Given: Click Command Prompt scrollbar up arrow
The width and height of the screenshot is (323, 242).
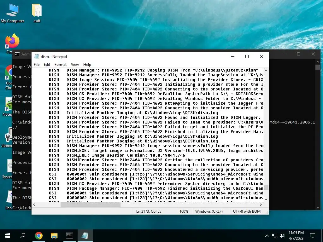Looking at the screenshot, I should pyautogui.click(x=318, y=62).
